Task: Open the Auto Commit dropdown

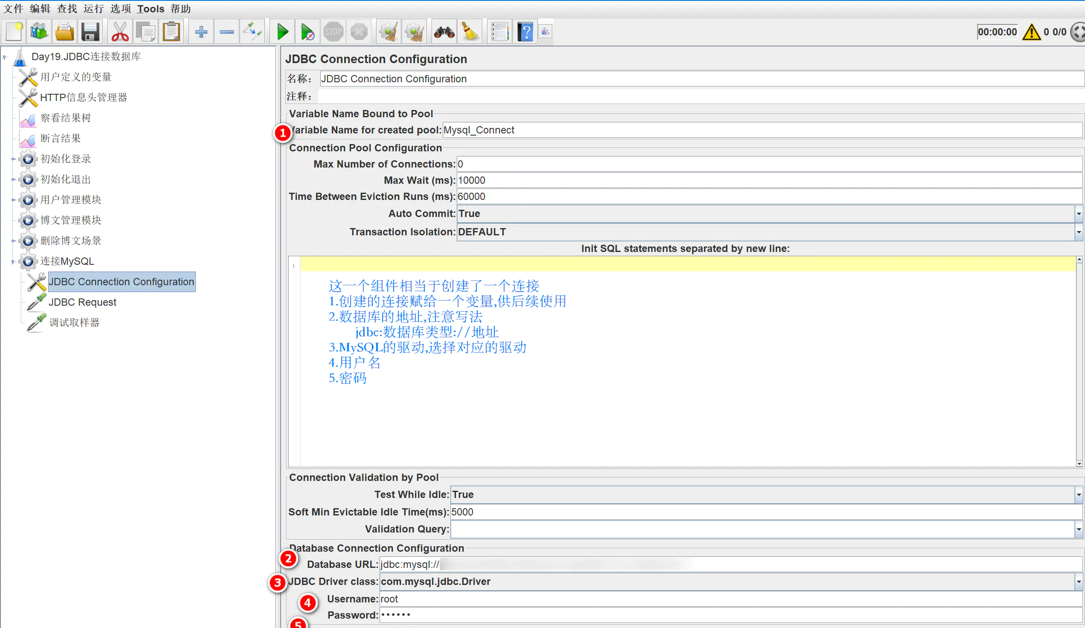Action: [x=1079, y=214]
